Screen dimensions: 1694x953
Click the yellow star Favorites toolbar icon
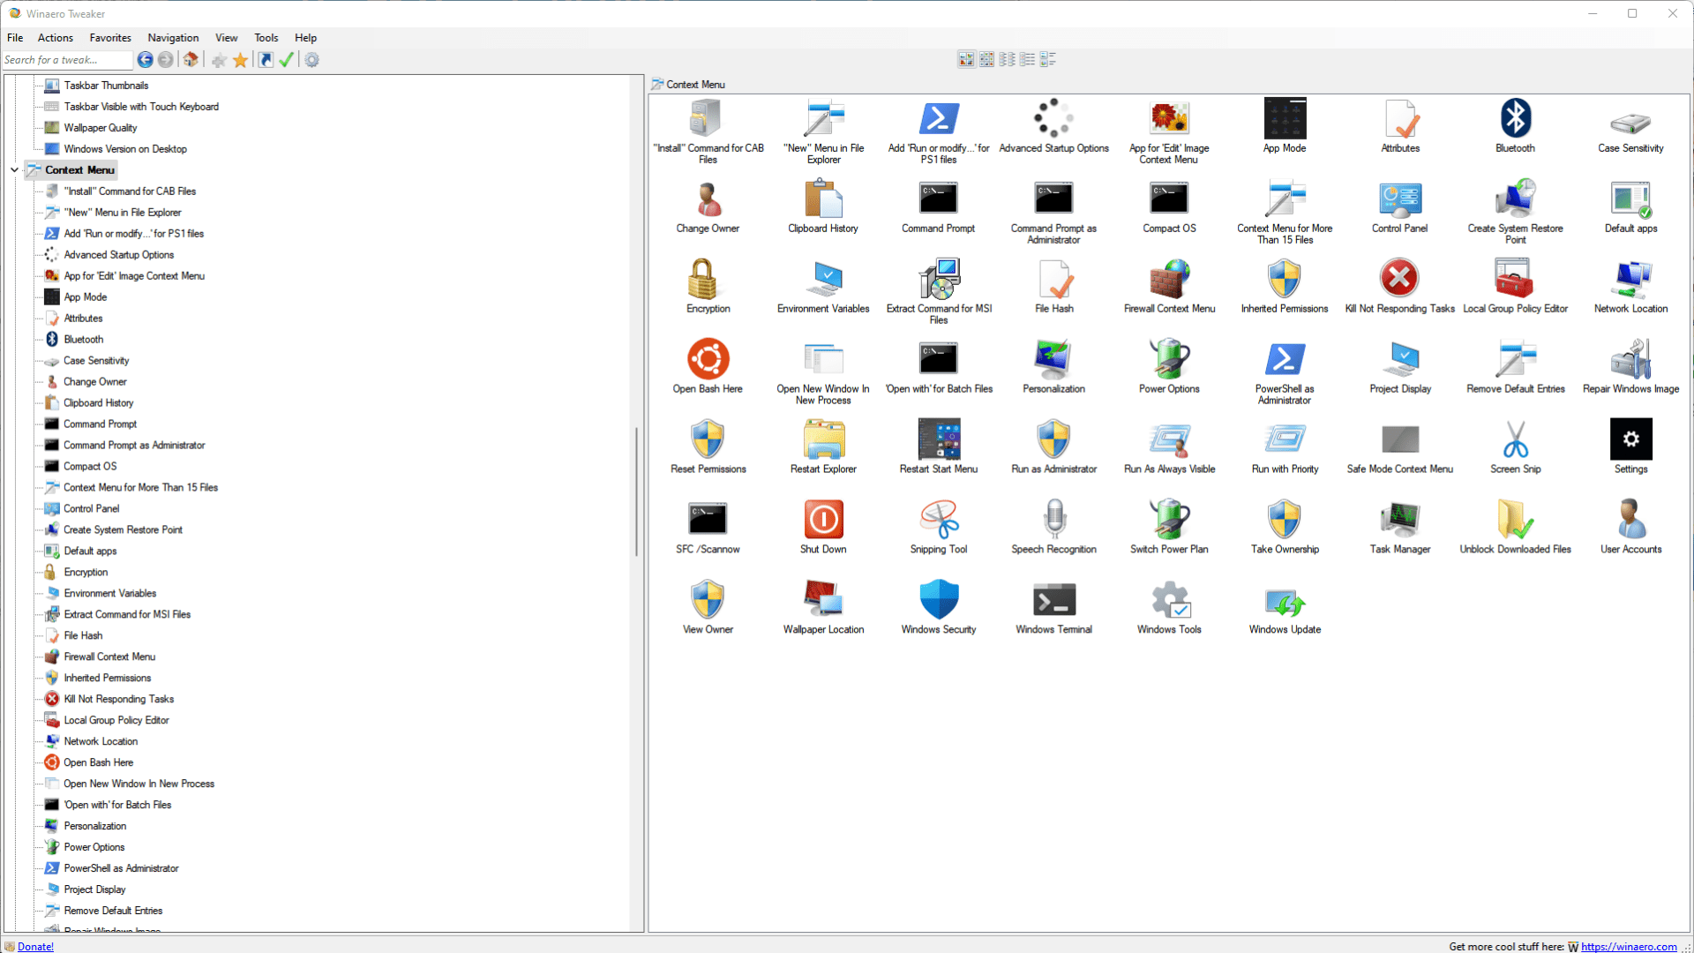pyautogui.click(x=240, y=60)
